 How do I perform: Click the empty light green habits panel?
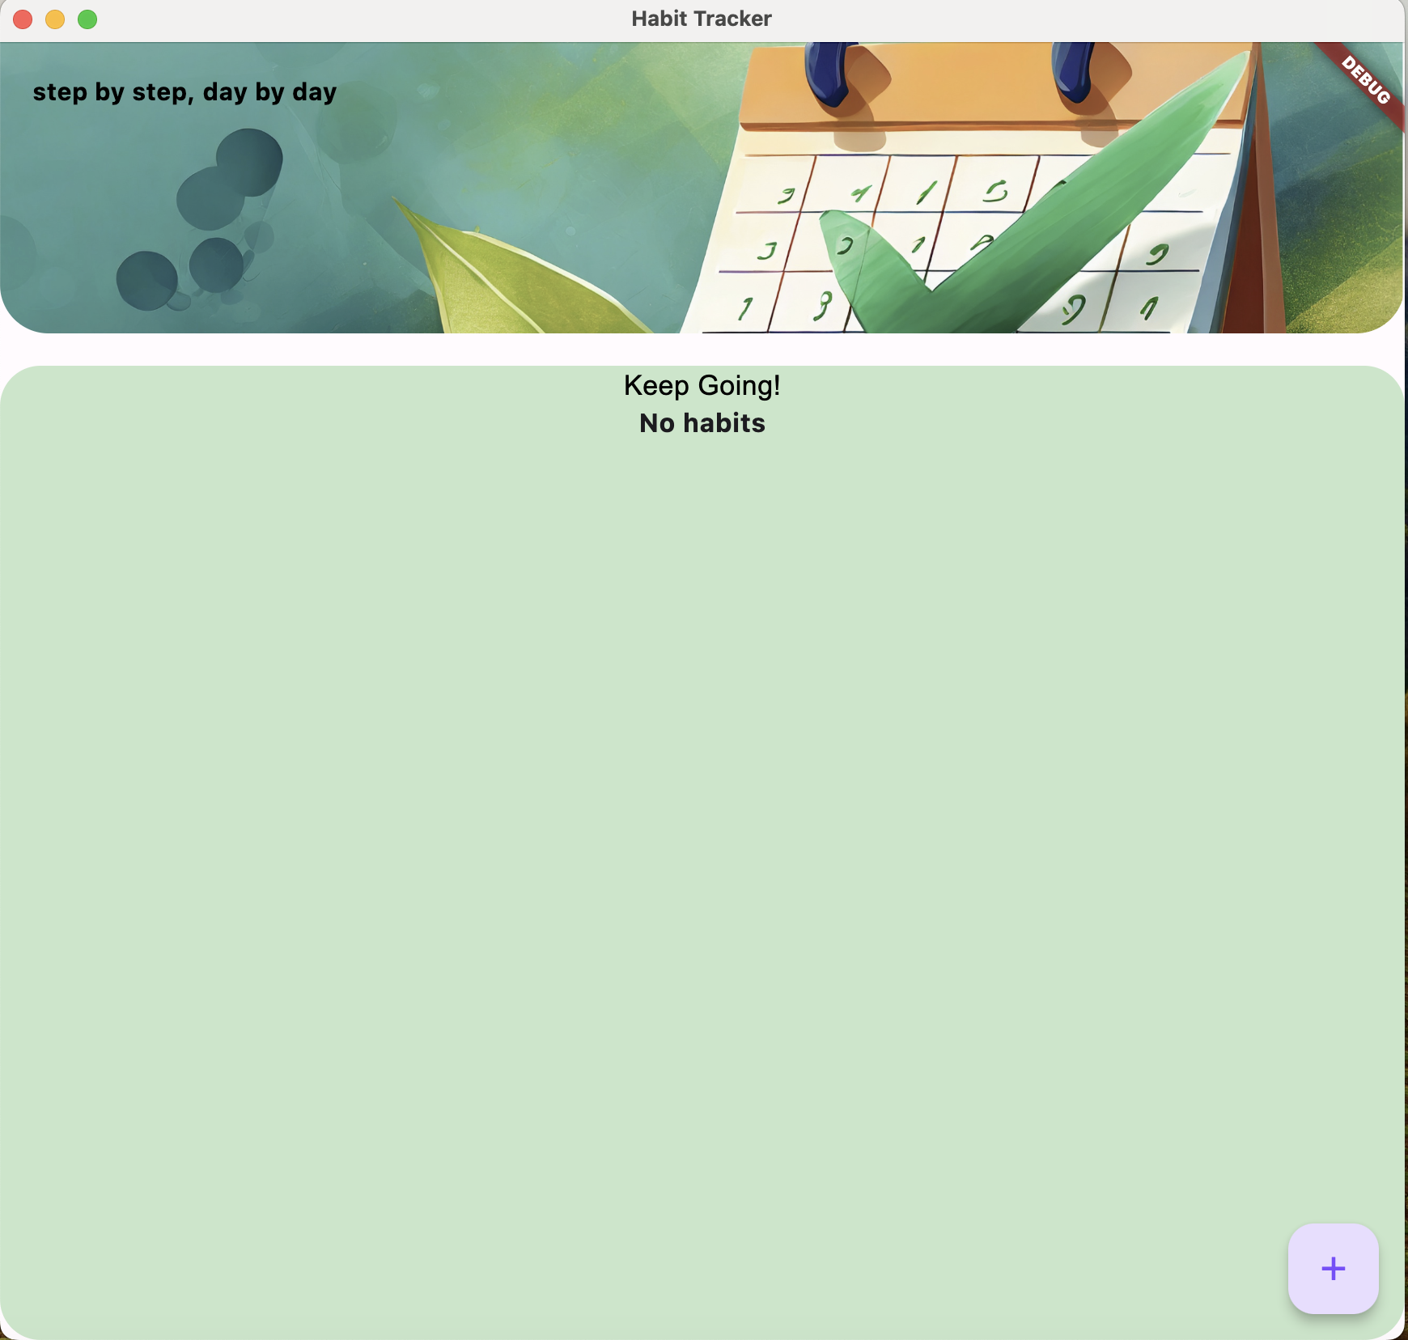pyautogui.click(x=702, y=809)
